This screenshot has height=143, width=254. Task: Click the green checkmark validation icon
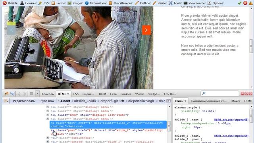coord(240,3)
